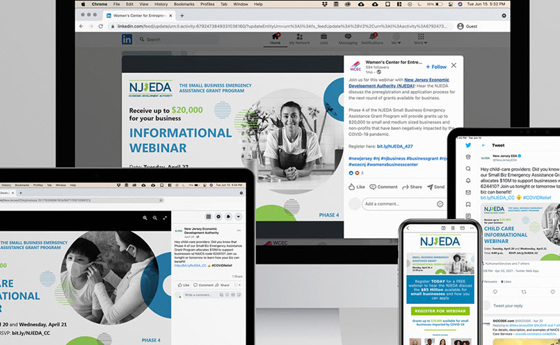The image size is (560, 345).
Task: Open New Jersey Economic Development Authority link
Action: [x=399, y=83]
